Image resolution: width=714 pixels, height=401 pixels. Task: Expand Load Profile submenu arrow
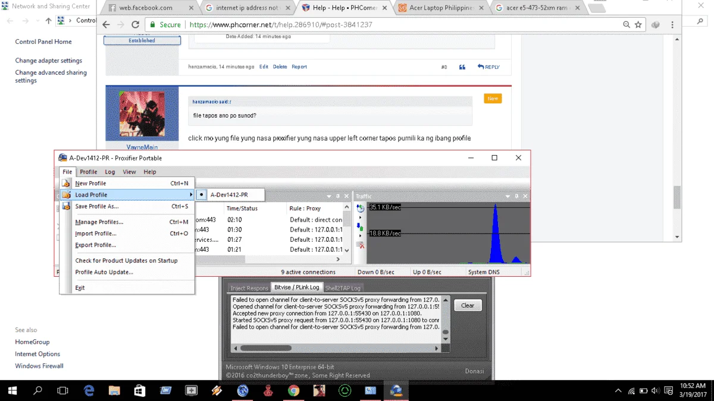pyautogui.click(x=191, y=195)
